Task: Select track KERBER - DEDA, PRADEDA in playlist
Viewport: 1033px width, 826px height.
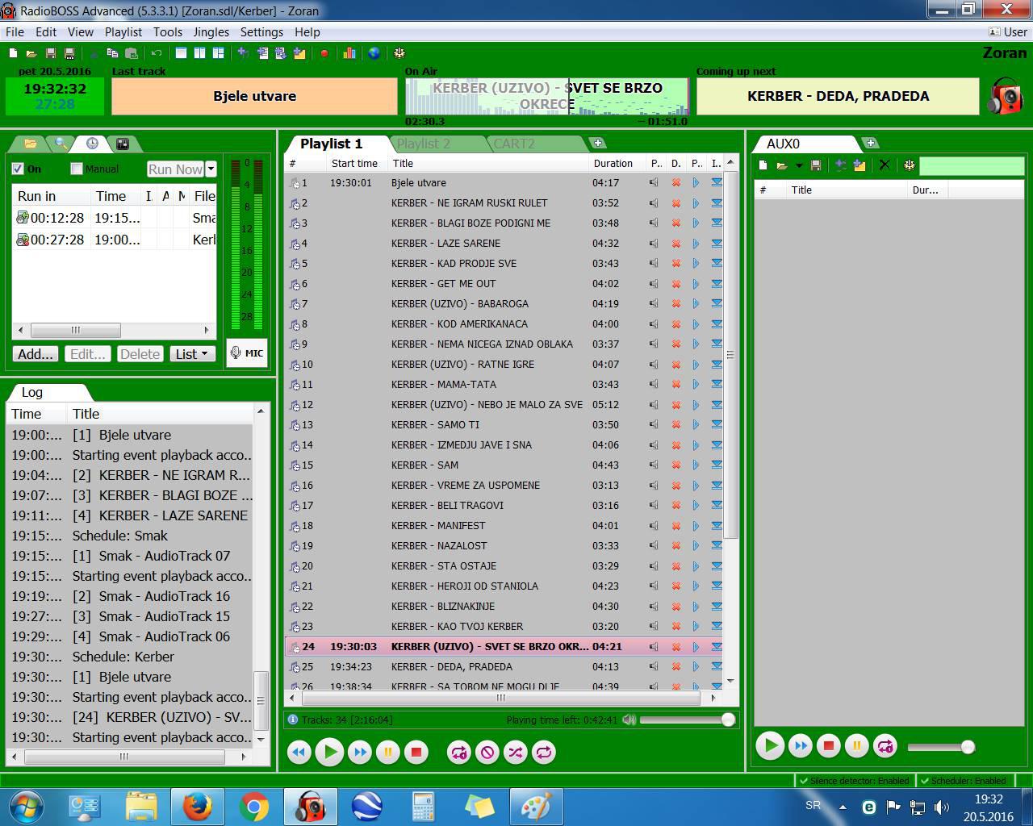Action: (x=504, y=667)
